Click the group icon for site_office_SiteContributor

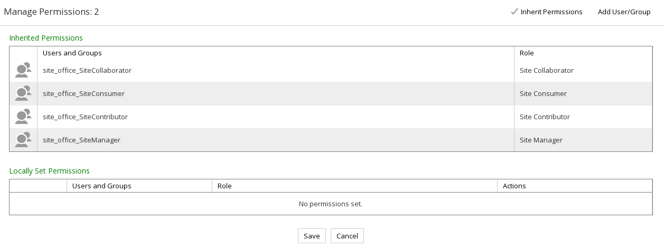point(23,117)
